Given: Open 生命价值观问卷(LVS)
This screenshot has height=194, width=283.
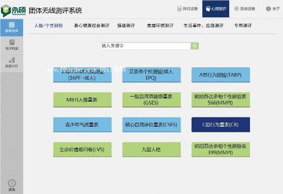Looking at the screenshot, I should click(x=82, y=150).
